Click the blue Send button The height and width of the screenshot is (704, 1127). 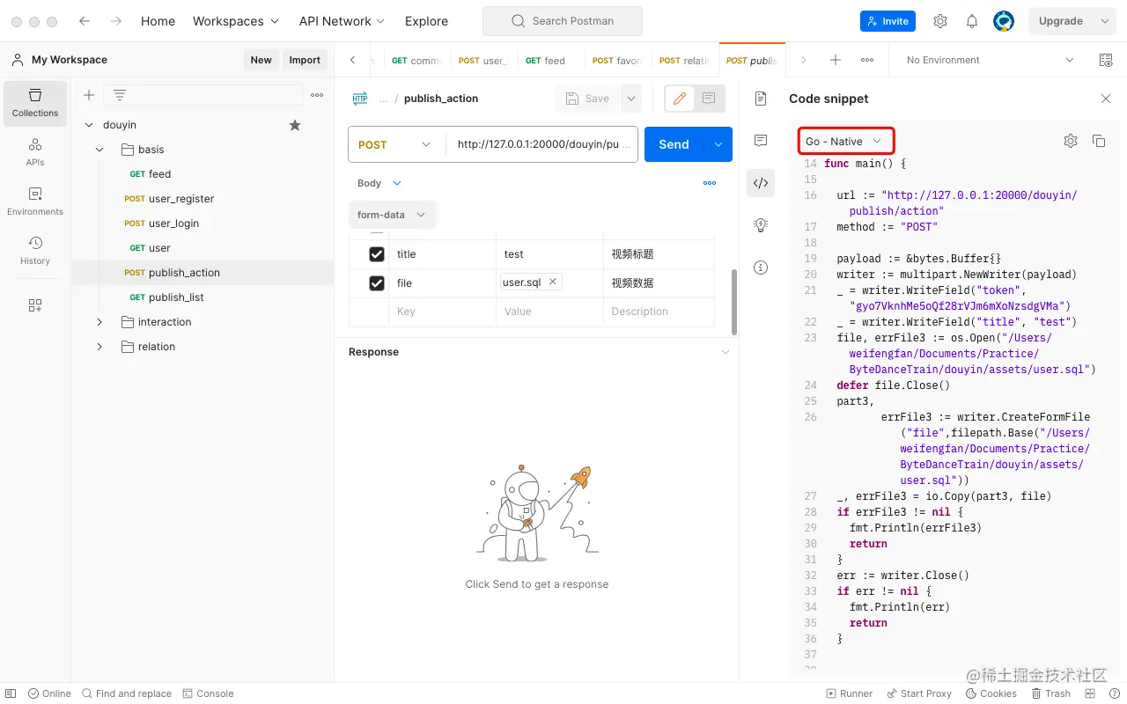pos(674,144)
